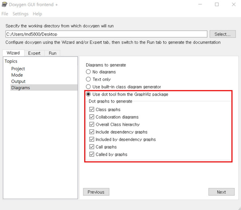Open the File menu
The height and width of the screenshot is (210, 241).
[x=5, y=14]
